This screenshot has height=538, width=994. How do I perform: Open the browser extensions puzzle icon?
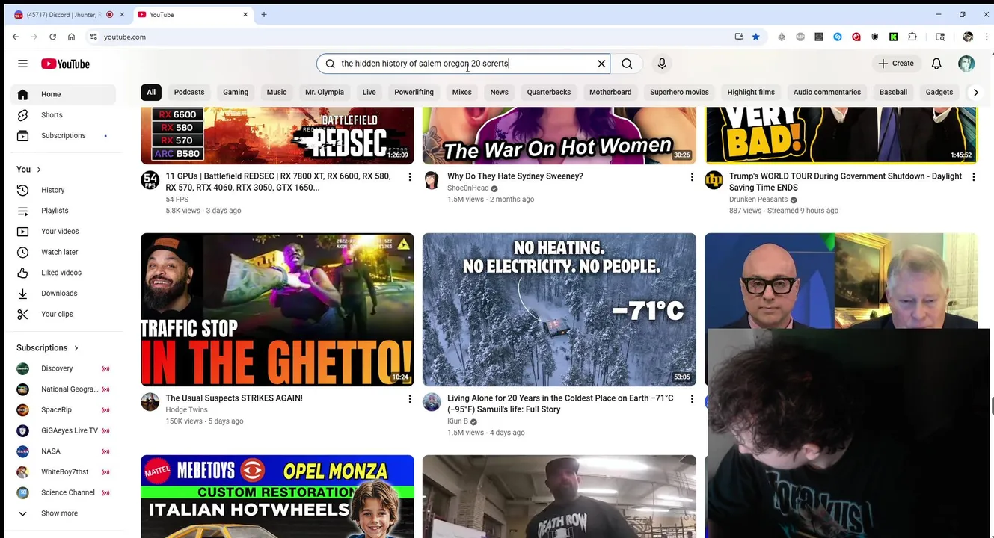click(x=912, y=37)
